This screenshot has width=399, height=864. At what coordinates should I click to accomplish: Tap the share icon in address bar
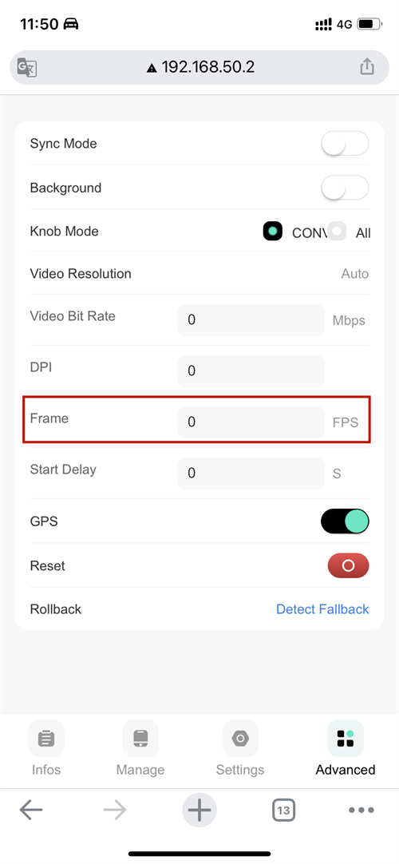pyautogui.click(x=367, y=66)
